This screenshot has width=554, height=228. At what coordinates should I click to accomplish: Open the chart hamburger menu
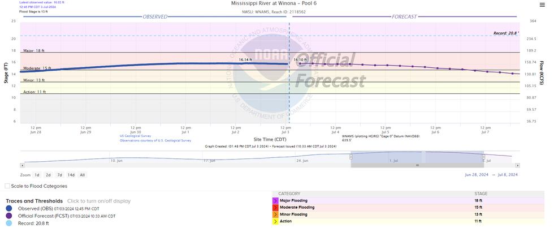pyautogui.click(x=542, y=5)
